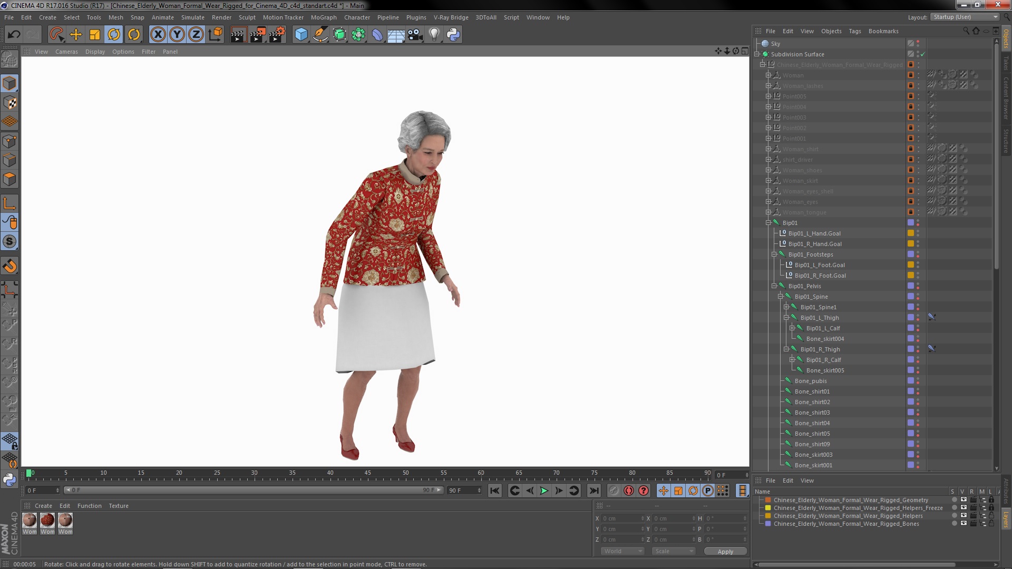1012x569 pixels.
Task: Toggle X axis lock
Action: point(158,35)
